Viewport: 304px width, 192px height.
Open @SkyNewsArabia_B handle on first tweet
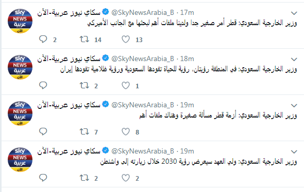tap(143, 12)
